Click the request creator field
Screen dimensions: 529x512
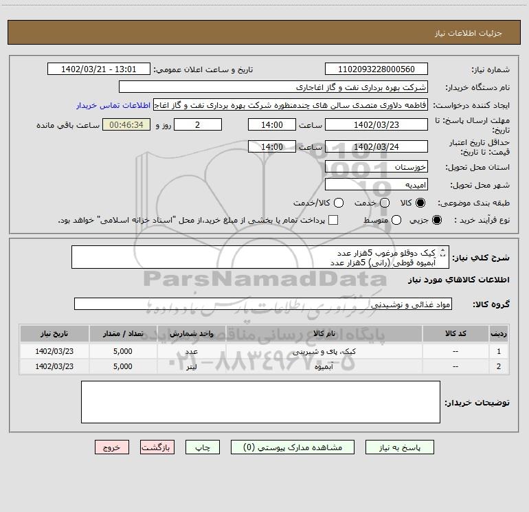[x=291, y=105]
